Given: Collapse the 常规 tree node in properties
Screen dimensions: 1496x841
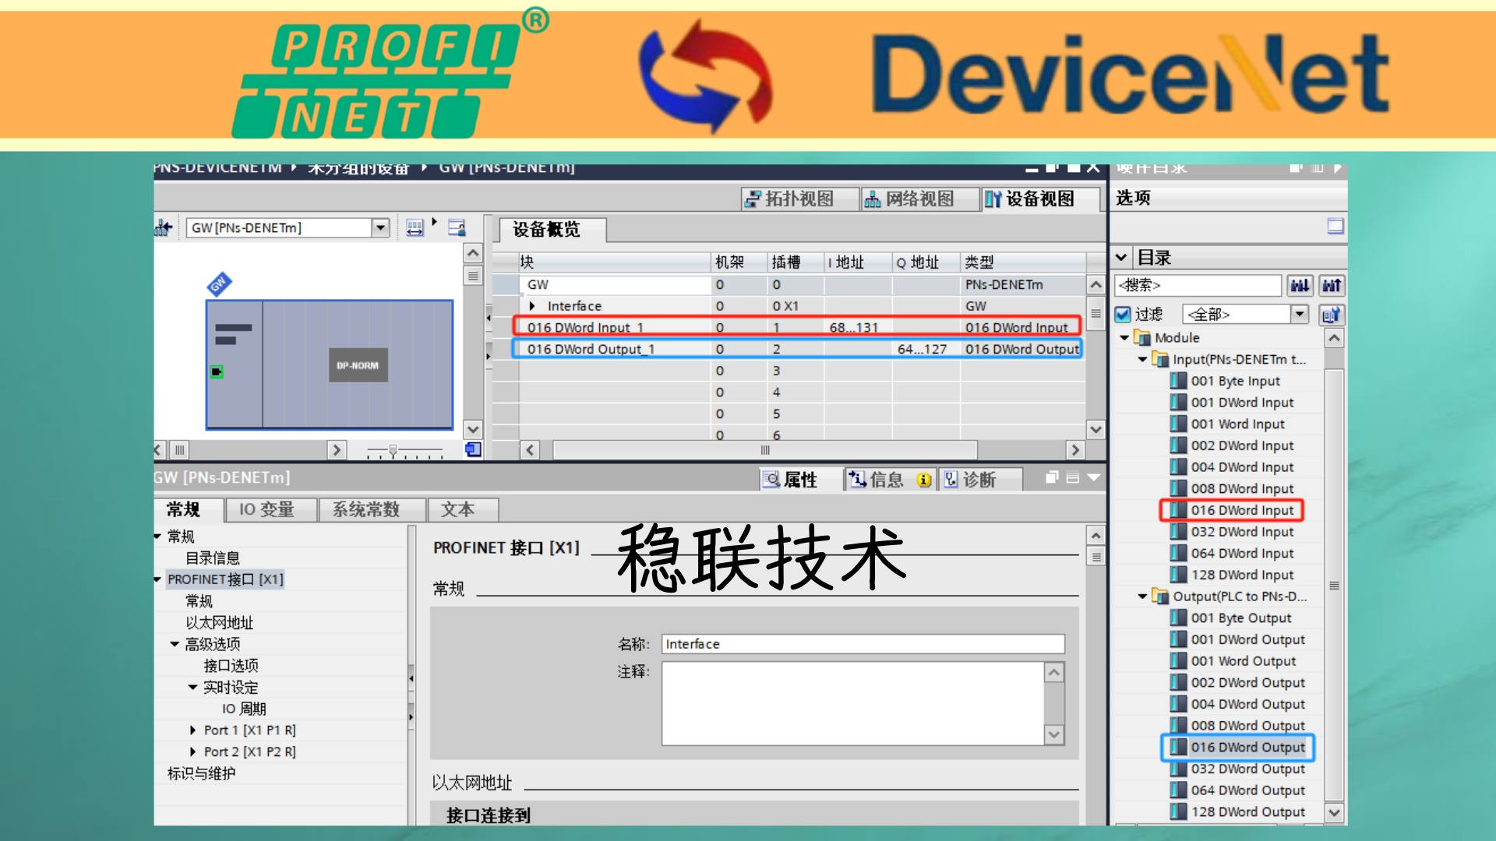Looking at the screenshot, I should point(158,536).
